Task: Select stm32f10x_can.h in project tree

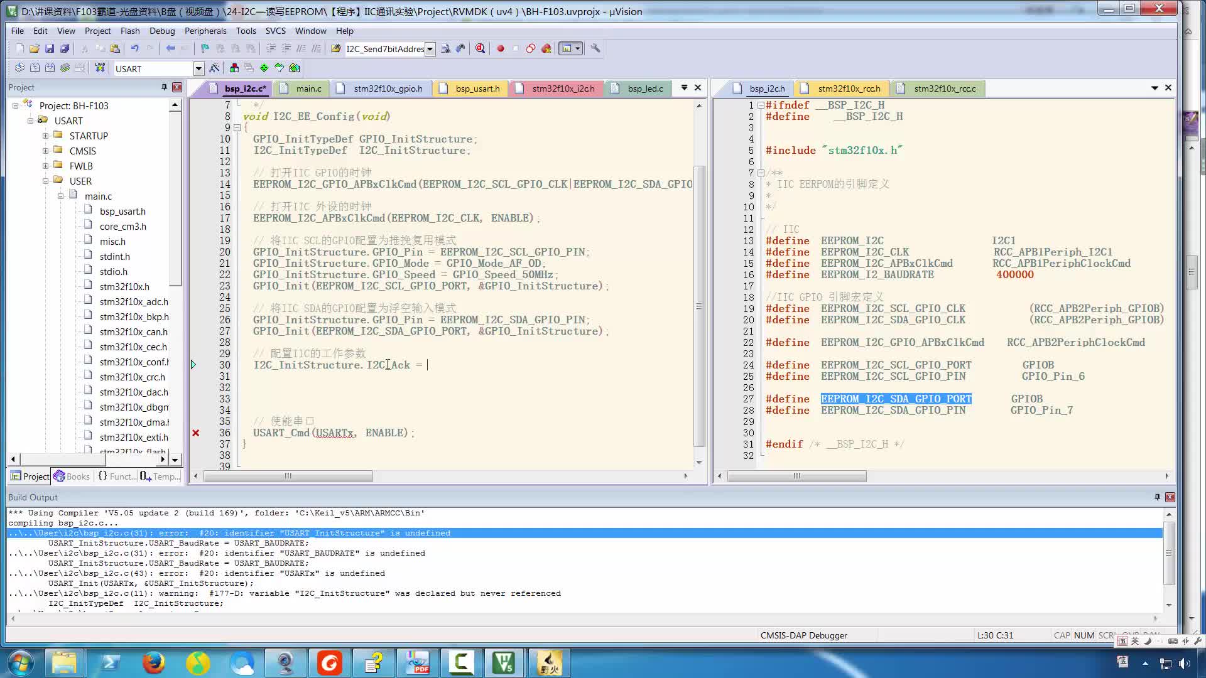Action: tap(133, 332)
